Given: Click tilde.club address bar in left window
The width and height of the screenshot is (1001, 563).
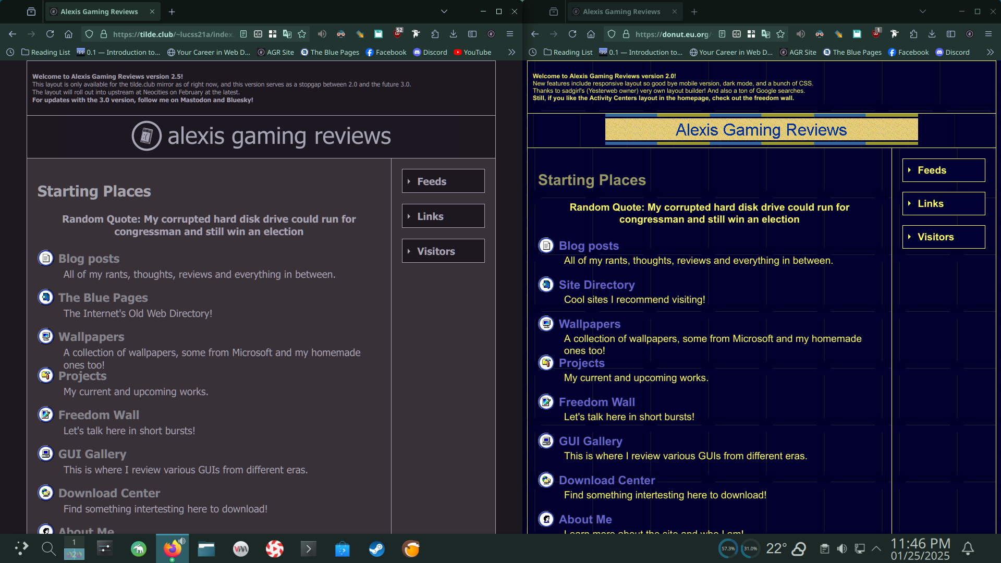Looking at the screenshot, I should [x=173, y=34].
